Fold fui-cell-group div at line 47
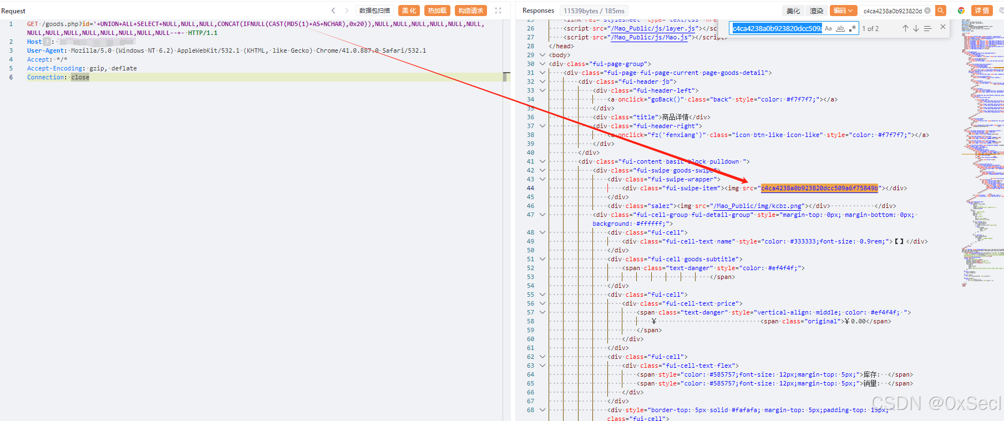 [x=542, y=215]
